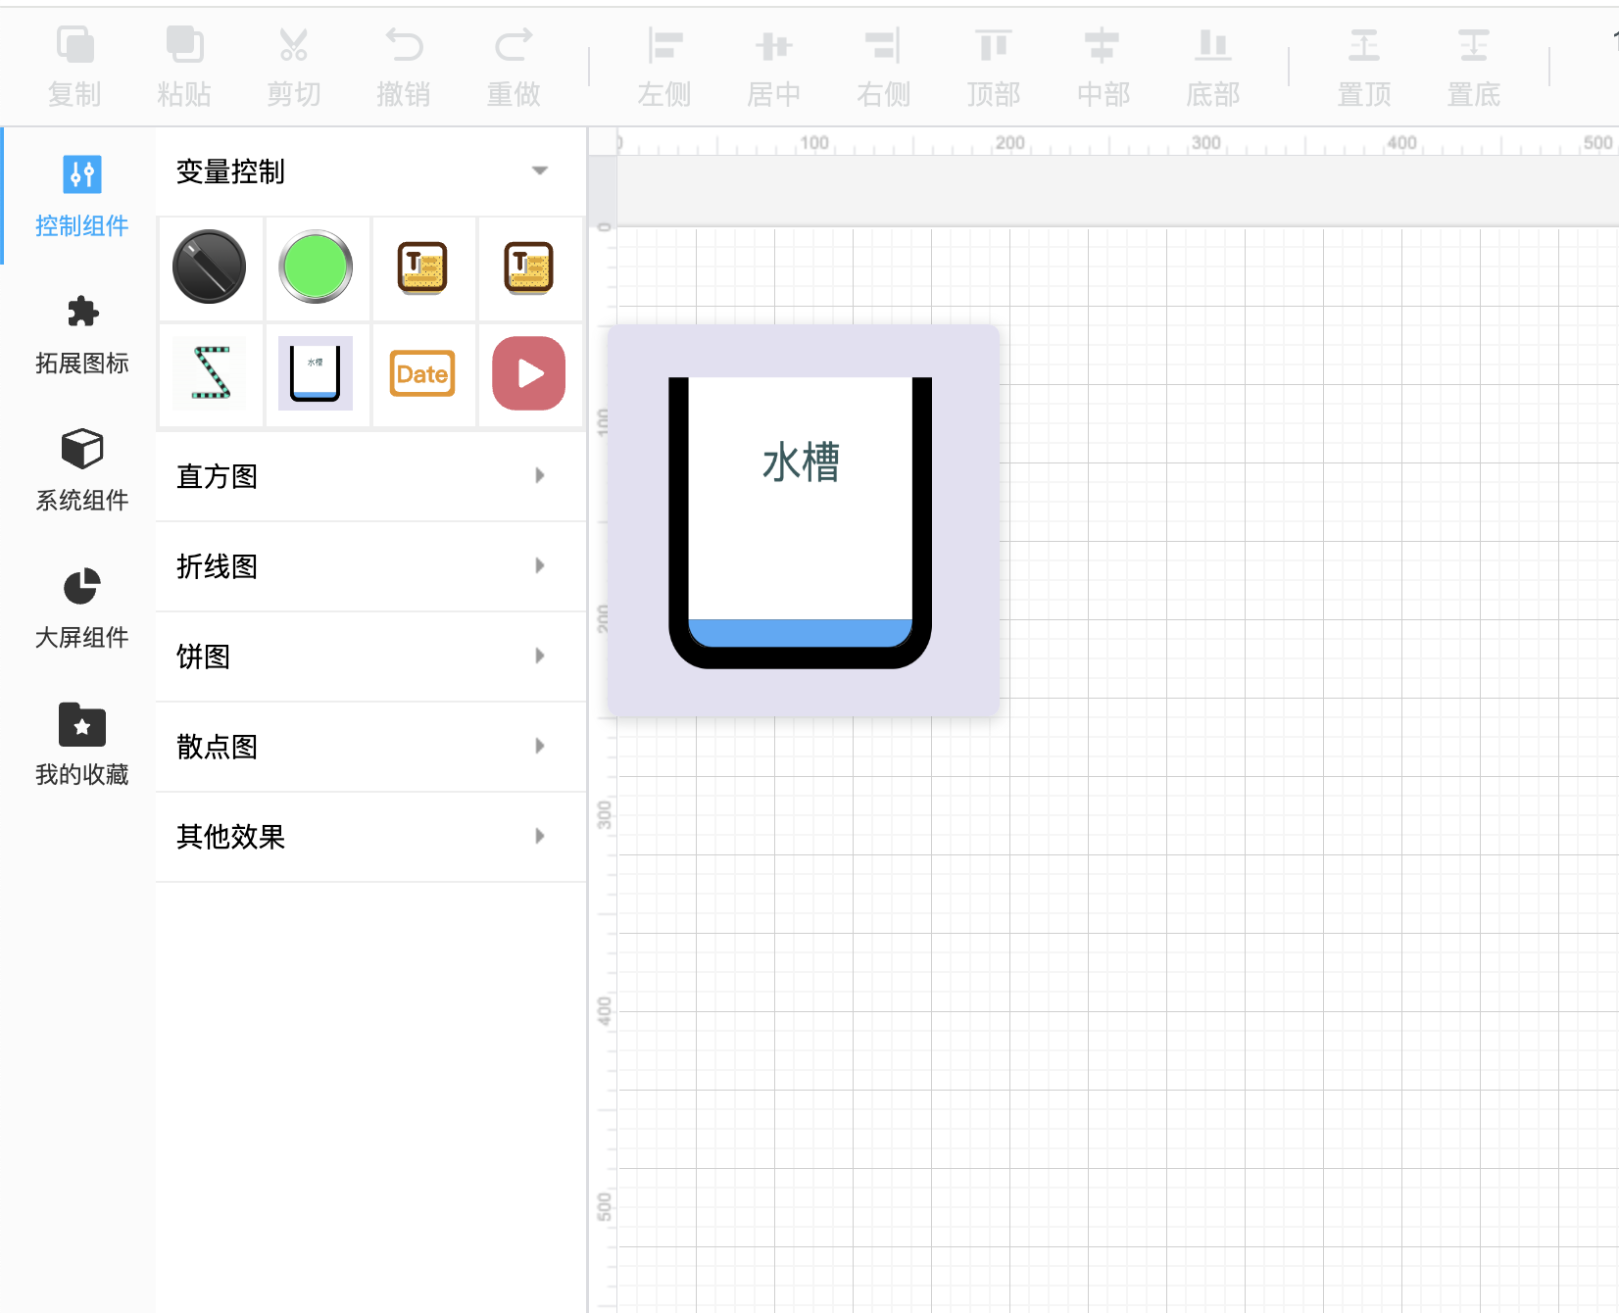Open 我的收藏 favorites tab
This screenshot has width=1619, height=1313.
[x=82, y=745]
